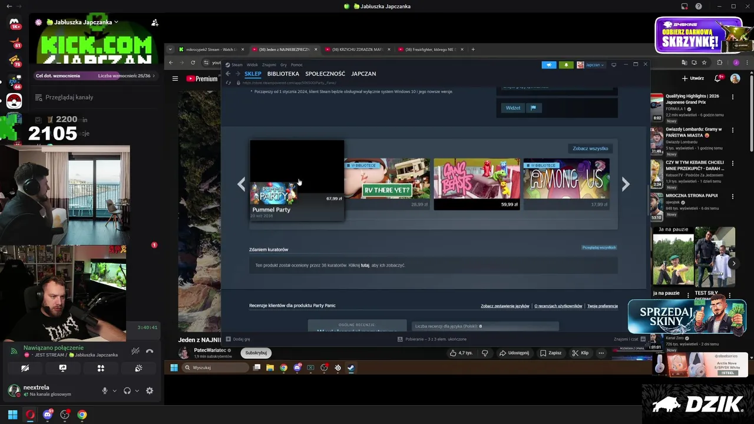
Task: Expand headphone output options arrow
Action: (137, 390)
